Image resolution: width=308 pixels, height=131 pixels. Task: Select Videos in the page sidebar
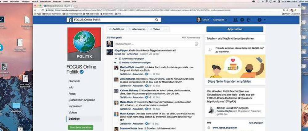[73, 112]
